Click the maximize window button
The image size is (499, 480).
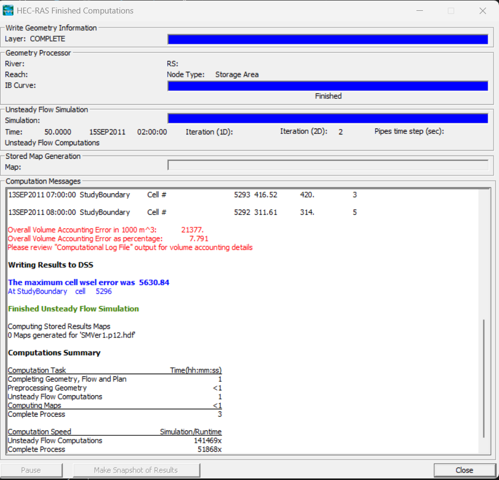(x=451, y=11)
